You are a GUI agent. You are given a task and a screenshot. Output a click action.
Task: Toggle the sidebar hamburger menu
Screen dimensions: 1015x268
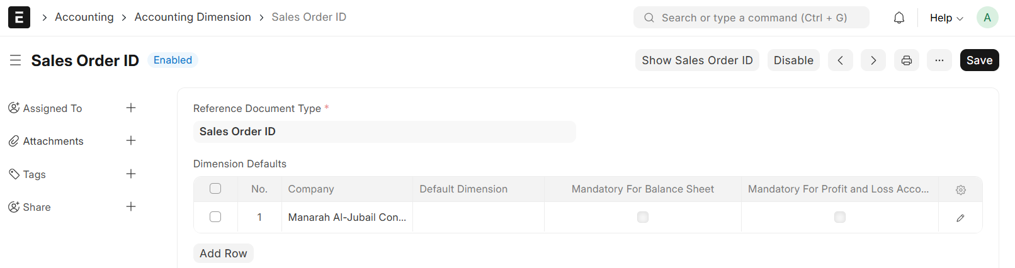pyautogui.click(x=16, y=60)
